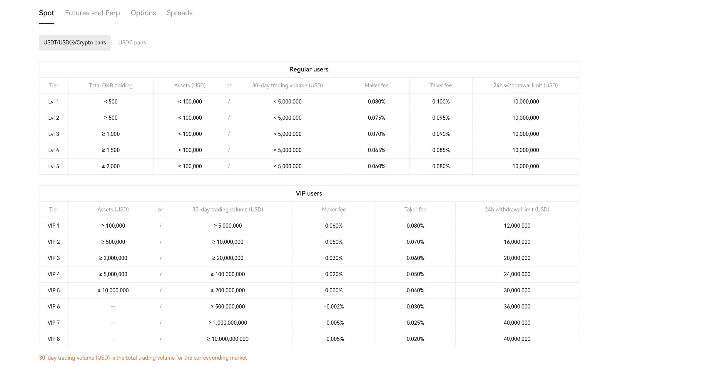Click the Lvl 1 tier row
The image size is (705, 367).
click(x=309, y=102)
